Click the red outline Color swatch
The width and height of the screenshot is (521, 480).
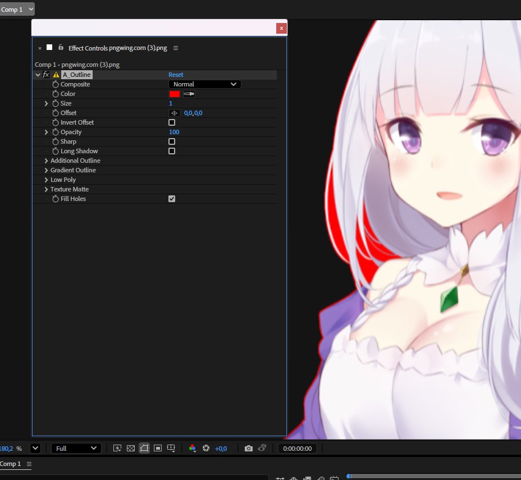click(x=175, y=94)
